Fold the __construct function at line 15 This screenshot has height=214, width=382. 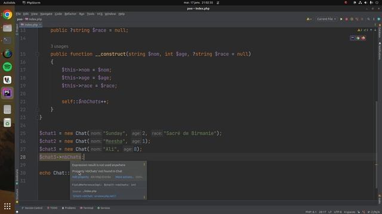coord(38,54)
